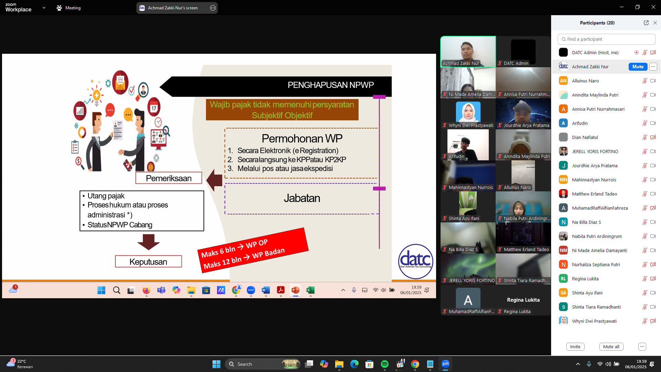This screenshot has width=661, height=372.
Task: Select Whyni Dwi Prastyawati in participant list
Action: click(594, 321)
